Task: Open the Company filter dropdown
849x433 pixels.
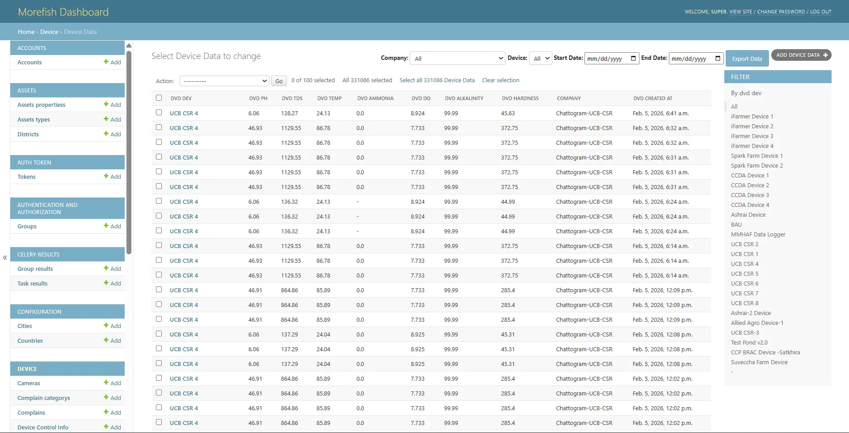Action: tap(458, 58)
